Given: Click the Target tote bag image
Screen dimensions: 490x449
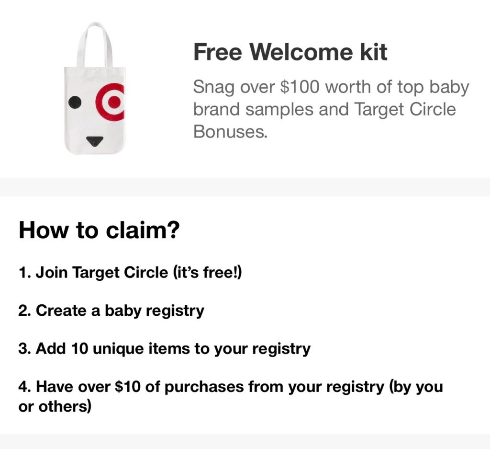Looking at the screenshot, I should pyautogui.click(x=95, y=88).
